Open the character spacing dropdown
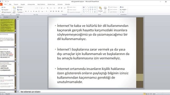This screenshot has width=170, height=95. pos(39,11)
